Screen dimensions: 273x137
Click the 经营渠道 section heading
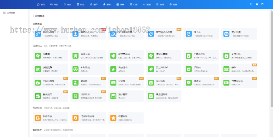point(37,24)
